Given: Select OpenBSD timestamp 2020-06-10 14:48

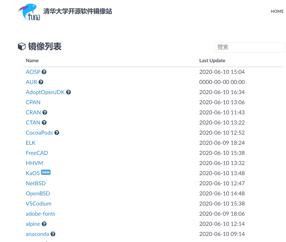Looking at the screenshot, I should 222,194.
